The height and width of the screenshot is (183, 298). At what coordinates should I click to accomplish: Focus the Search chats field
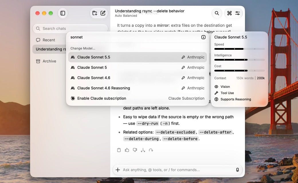tap(70, 29)
